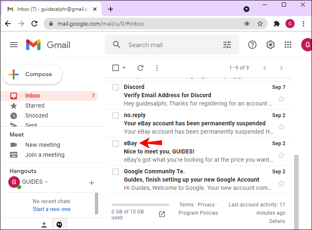Star the Nice to meet you email

click(x=281, y=155)
